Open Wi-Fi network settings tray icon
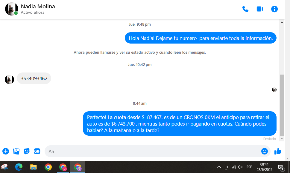 [x=234, y=167]
